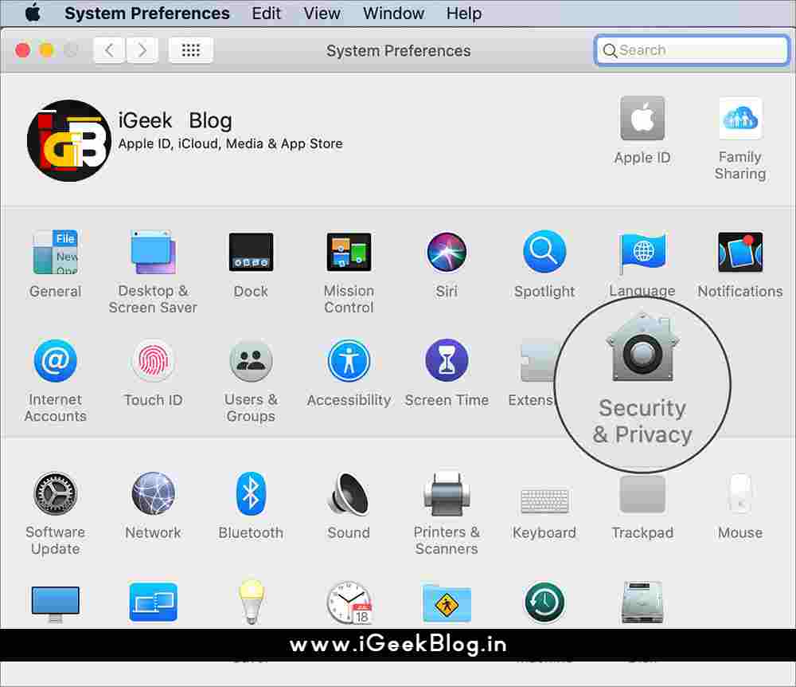Open the Sidecar icon in bottom row
The image size is (796, 687).
153,603
